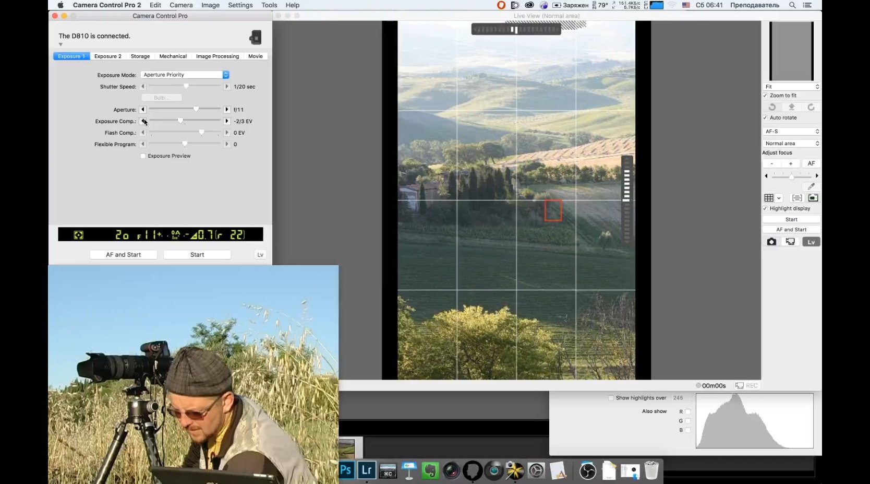Open Evernote from the Dock
870x484 pixels.
pos(430,470)
